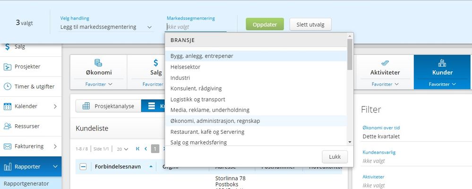The image size is (472, 189).
Task: Click page number 1
Action: (155, 149)
